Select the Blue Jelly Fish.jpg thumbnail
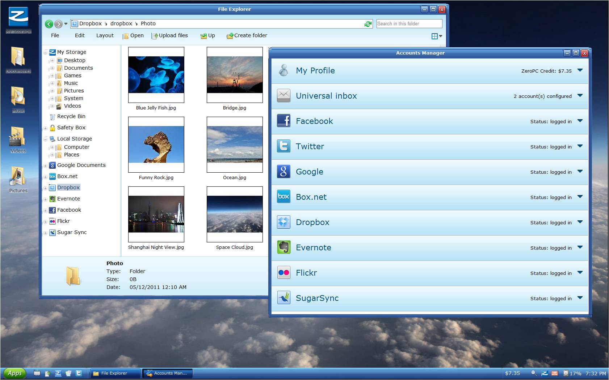 click(x=156, y=75)
